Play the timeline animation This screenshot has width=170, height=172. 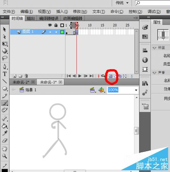point(80,76)
